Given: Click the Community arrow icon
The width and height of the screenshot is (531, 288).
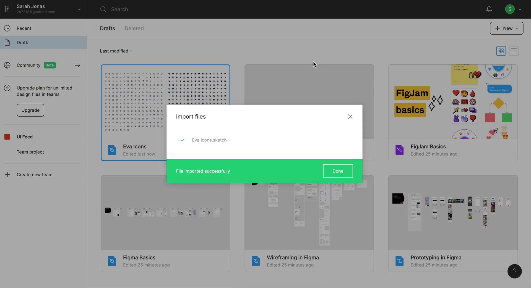Looking at the screenshot, I should [x=77, y=65].
